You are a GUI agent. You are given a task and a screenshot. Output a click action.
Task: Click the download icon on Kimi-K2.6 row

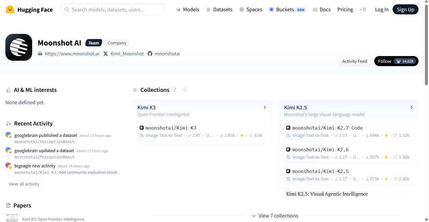click(367, 157)
